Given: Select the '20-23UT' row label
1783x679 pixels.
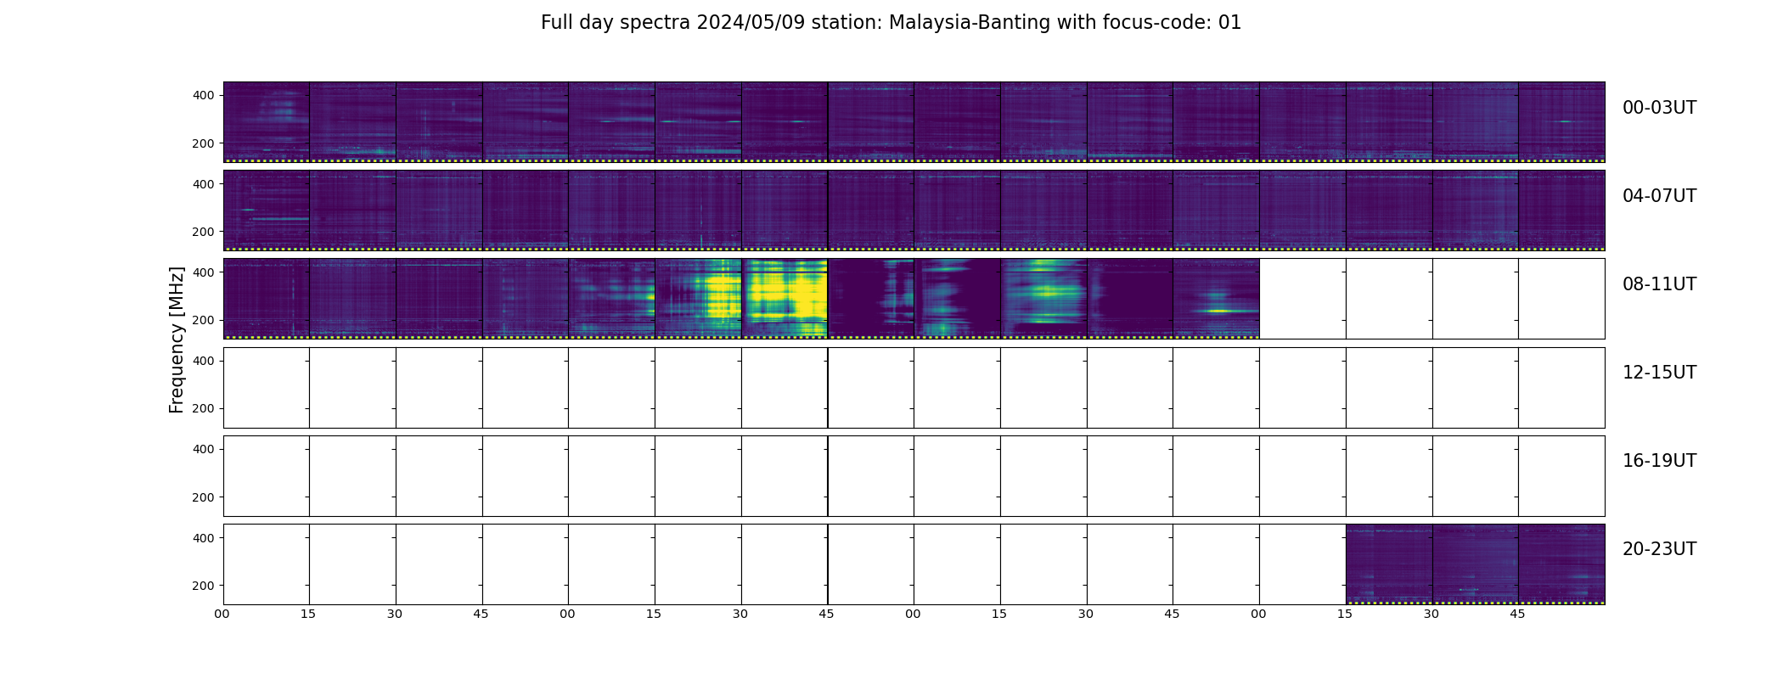Looking at the screenshot, I should tap(1659, 549).
